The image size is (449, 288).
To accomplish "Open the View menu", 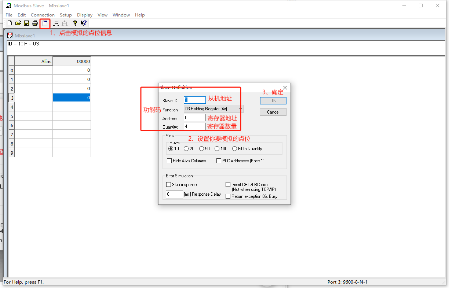I will coord(102,15).
